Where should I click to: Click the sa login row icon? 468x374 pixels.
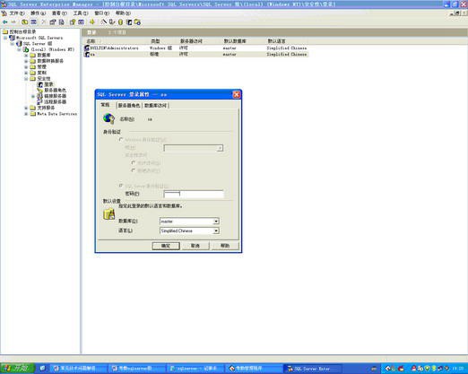click(87, 55)
